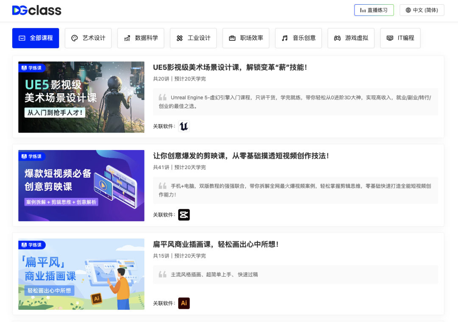This screenshot has width=458, height=322.
Task: Click the 直播练习 button
Action: (374, 10)
